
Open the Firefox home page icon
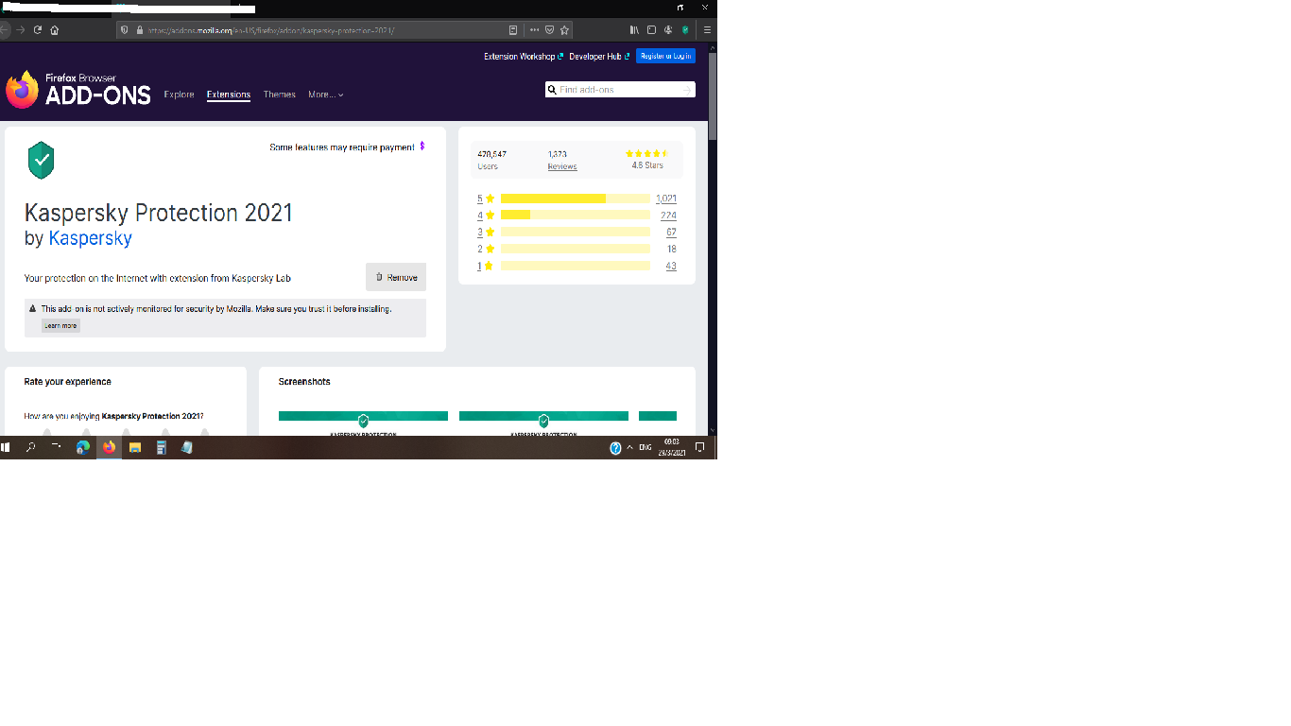tap(55, 30)
